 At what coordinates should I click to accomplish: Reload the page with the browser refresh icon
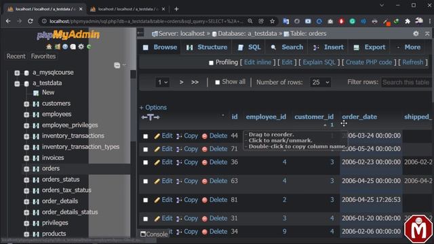30,21
